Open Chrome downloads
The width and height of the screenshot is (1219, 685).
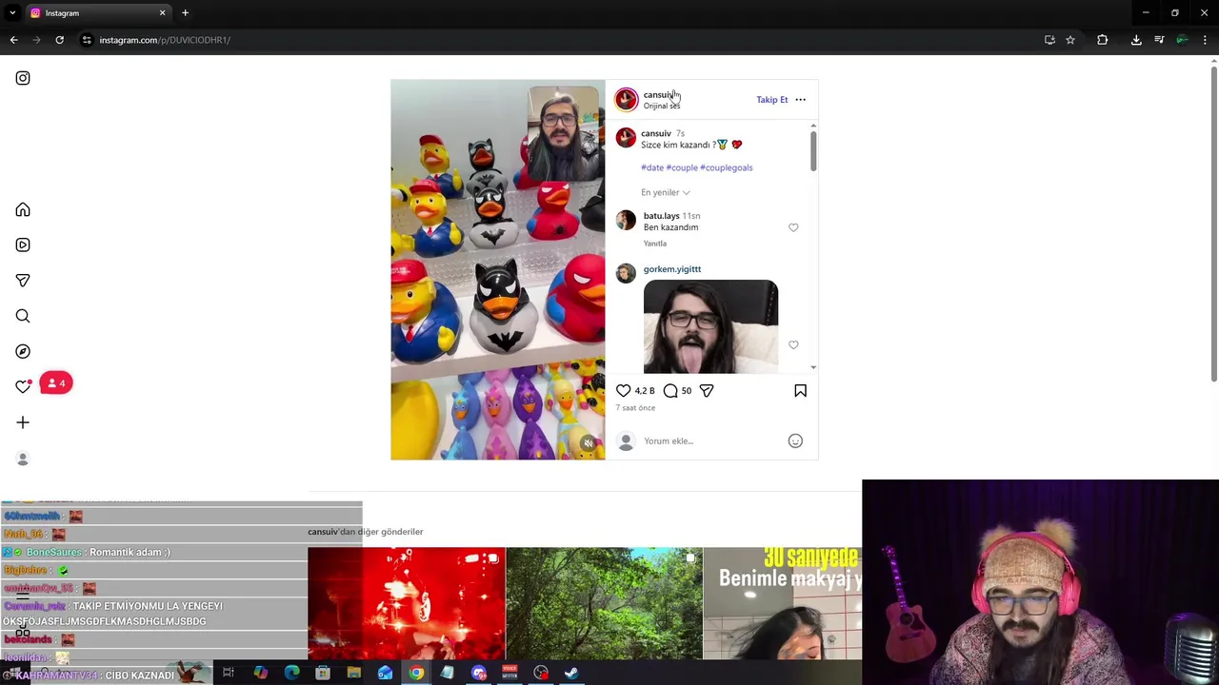point(1136,40)
